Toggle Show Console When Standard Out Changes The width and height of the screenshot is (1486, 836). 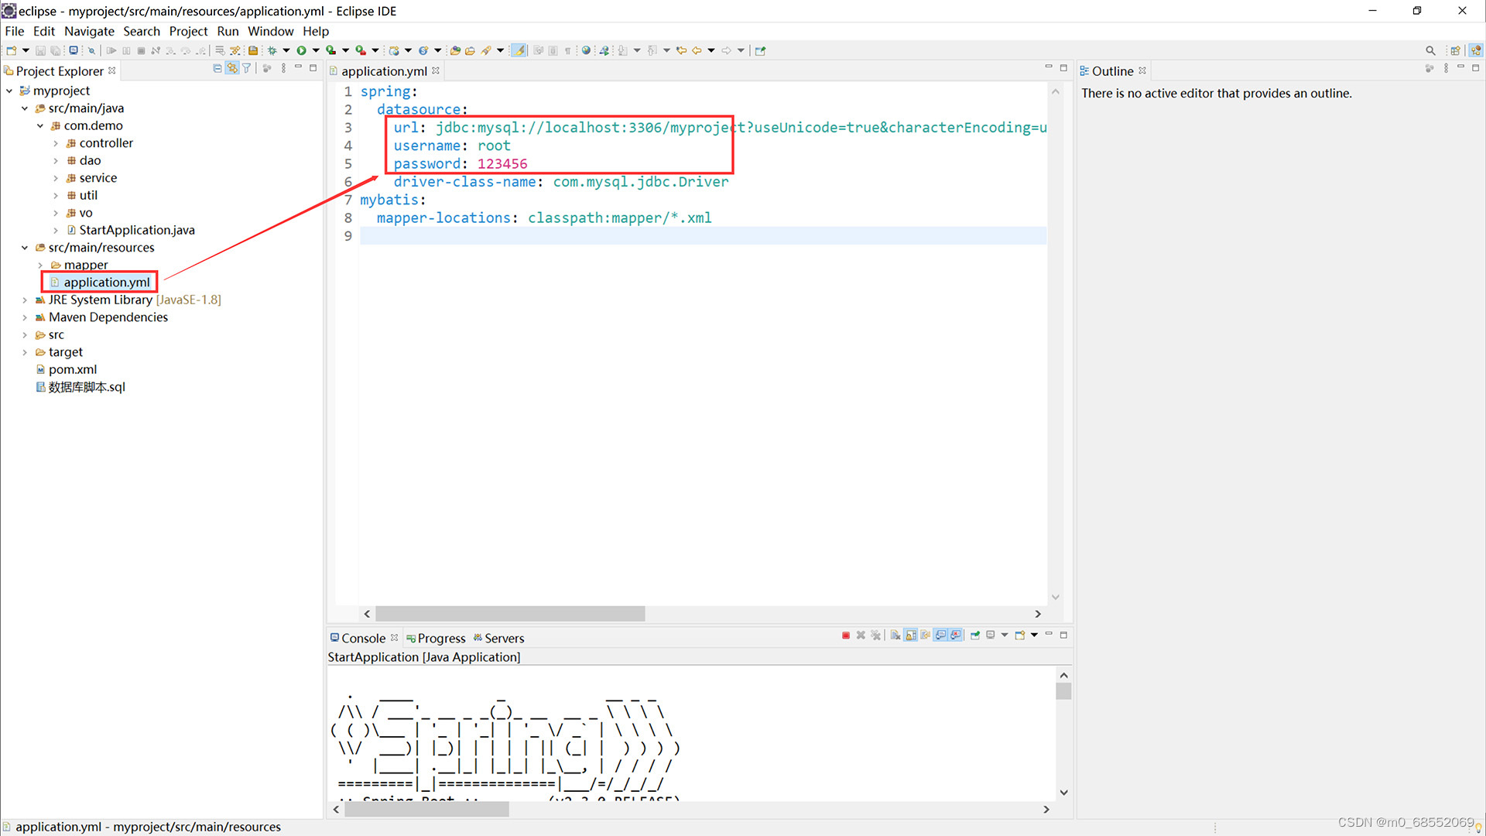tap(940, 636)
